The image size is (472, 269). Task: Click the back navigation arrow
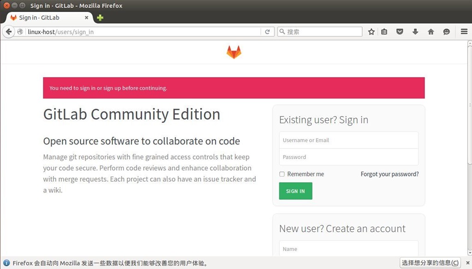(x=8, y=31)
